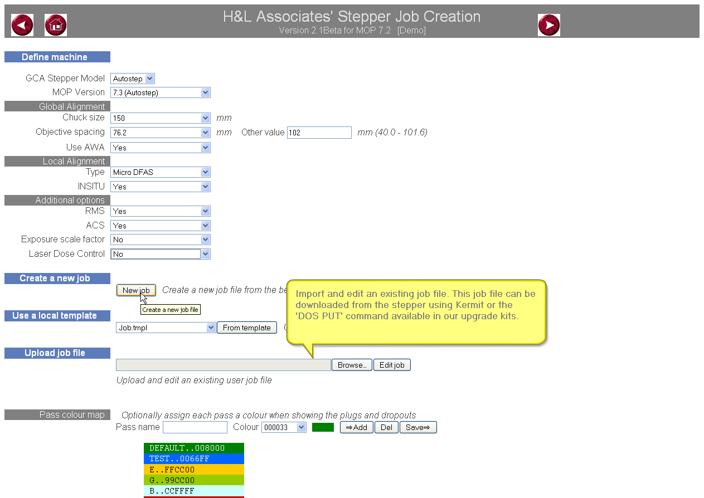Select the DEFAULT..008000 colour entry
This screenshot has width=704, height=498.
(194, 448)
